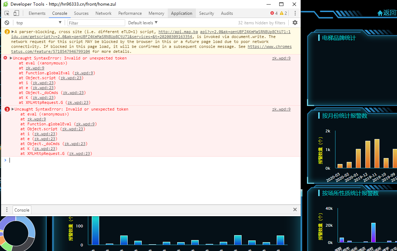
Task: Click the red error count badge
Action: [274, 13]
